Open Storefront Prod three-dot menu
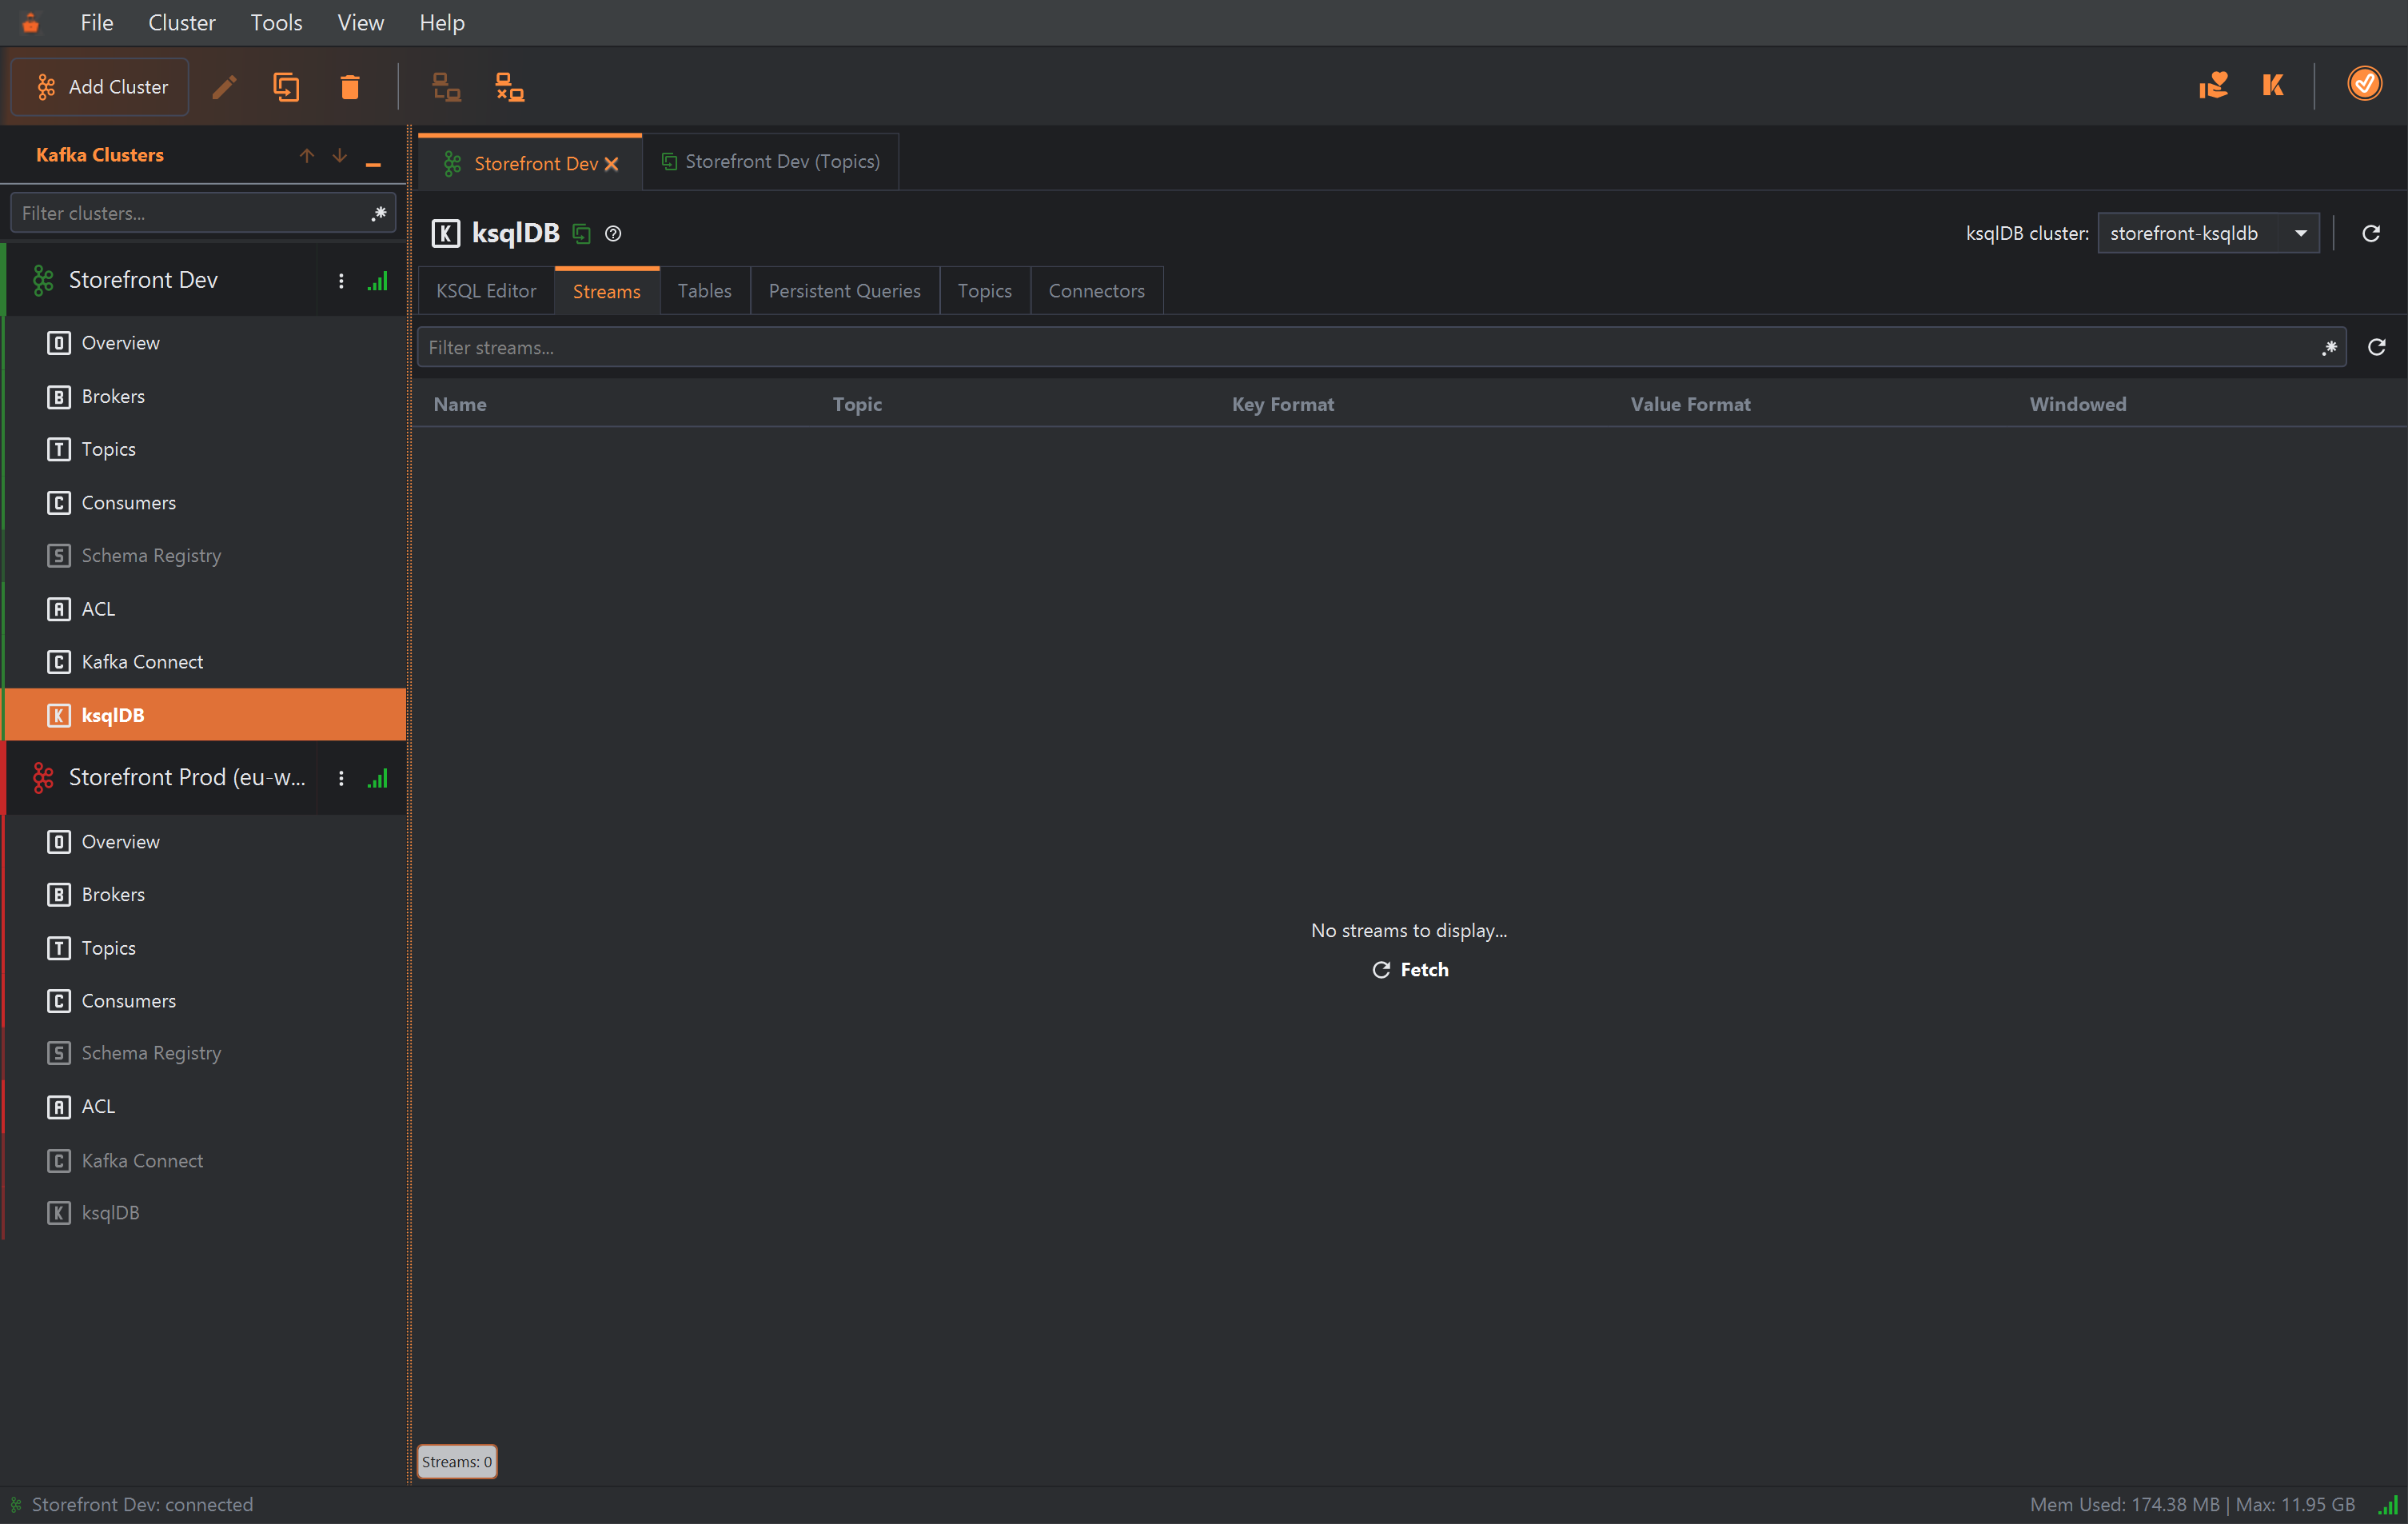Viewport: 2408px width, 1524px height. pos(341,778)
